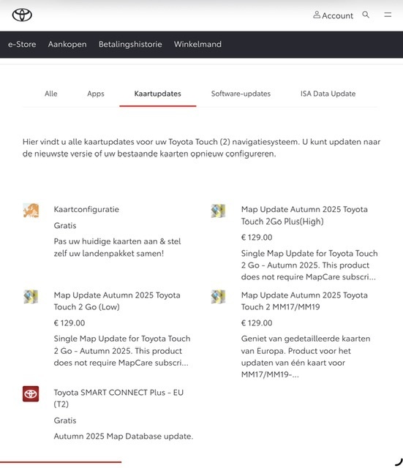The width and height of the screenshot is (403, 468).
Task: Click the red Toyota SMART CONNECT icon
Action: 31,394
